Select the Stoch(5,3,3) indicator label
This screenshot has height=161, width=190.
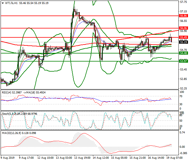[x=20, y=114]
